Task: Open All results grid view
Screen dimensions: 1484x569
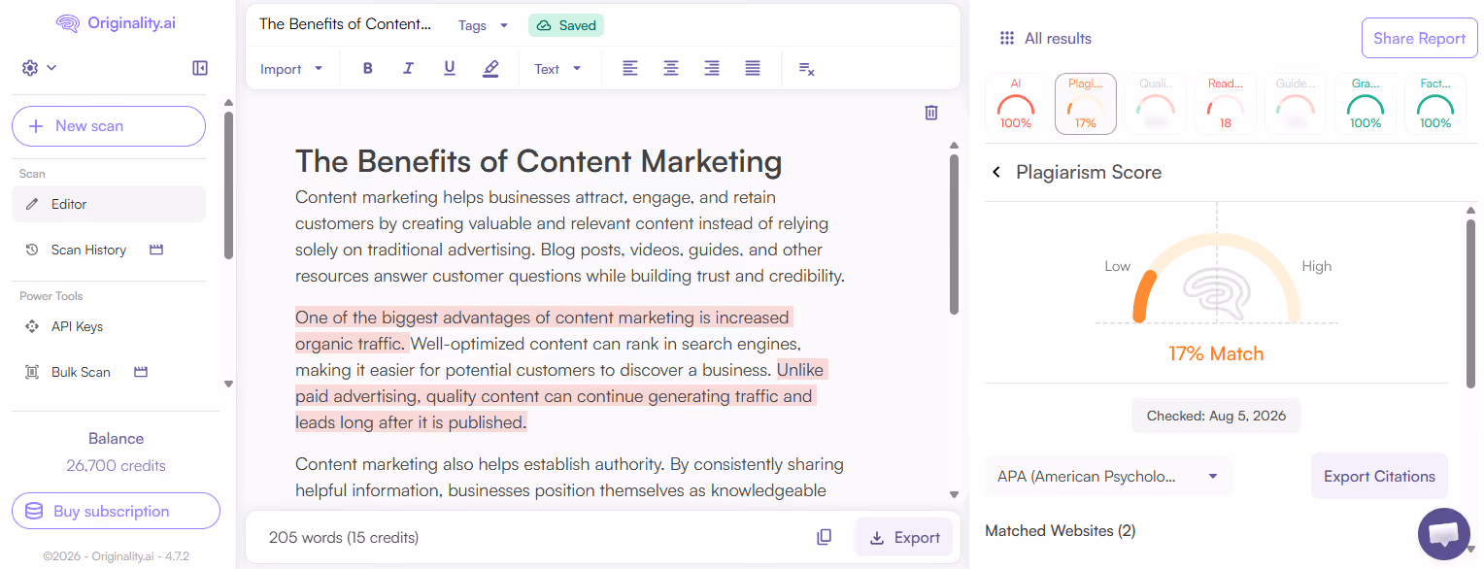Action: click(1045, 39)
